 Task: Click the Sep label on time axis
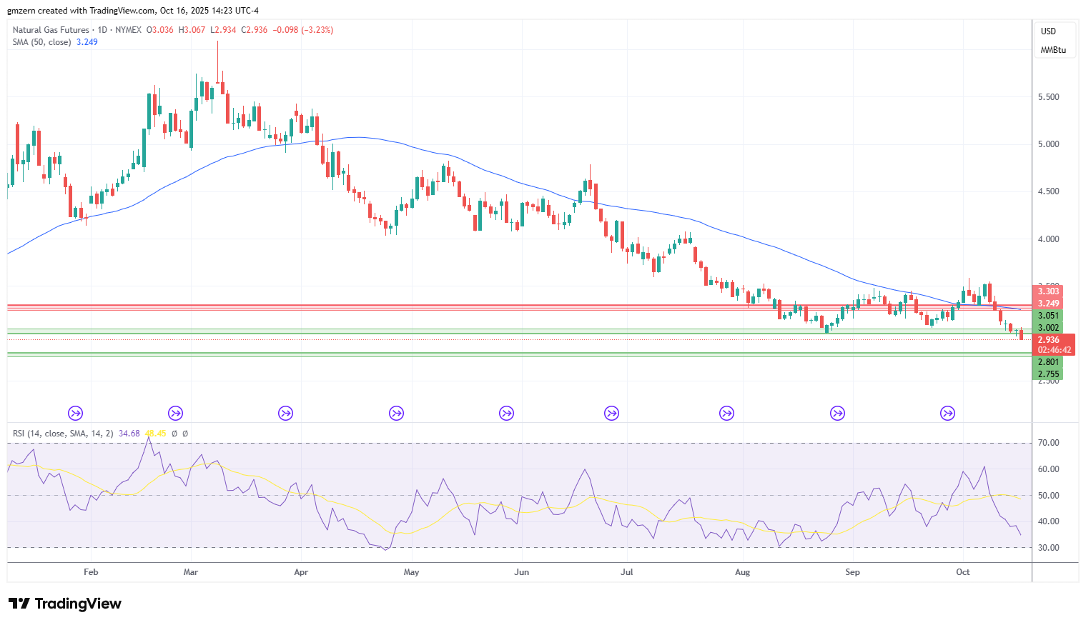[x=852, y=572]
